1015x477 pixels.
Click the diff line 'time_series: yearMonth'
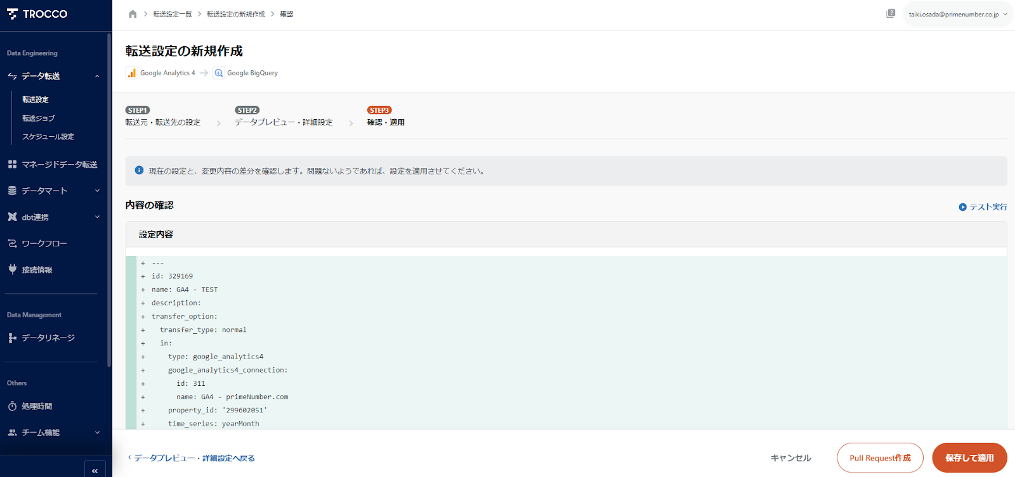tap(214, 424)
